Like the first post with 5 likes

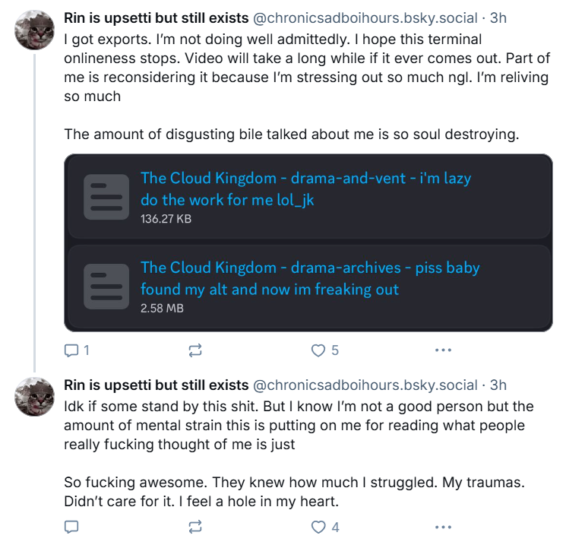point(324,350)
